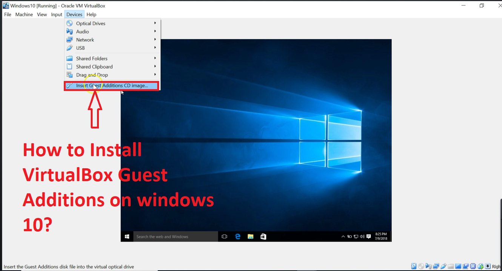Viewport: 502px width, 271px height.
Task: Expand the USB submenu
Action: tap(112, 48)
